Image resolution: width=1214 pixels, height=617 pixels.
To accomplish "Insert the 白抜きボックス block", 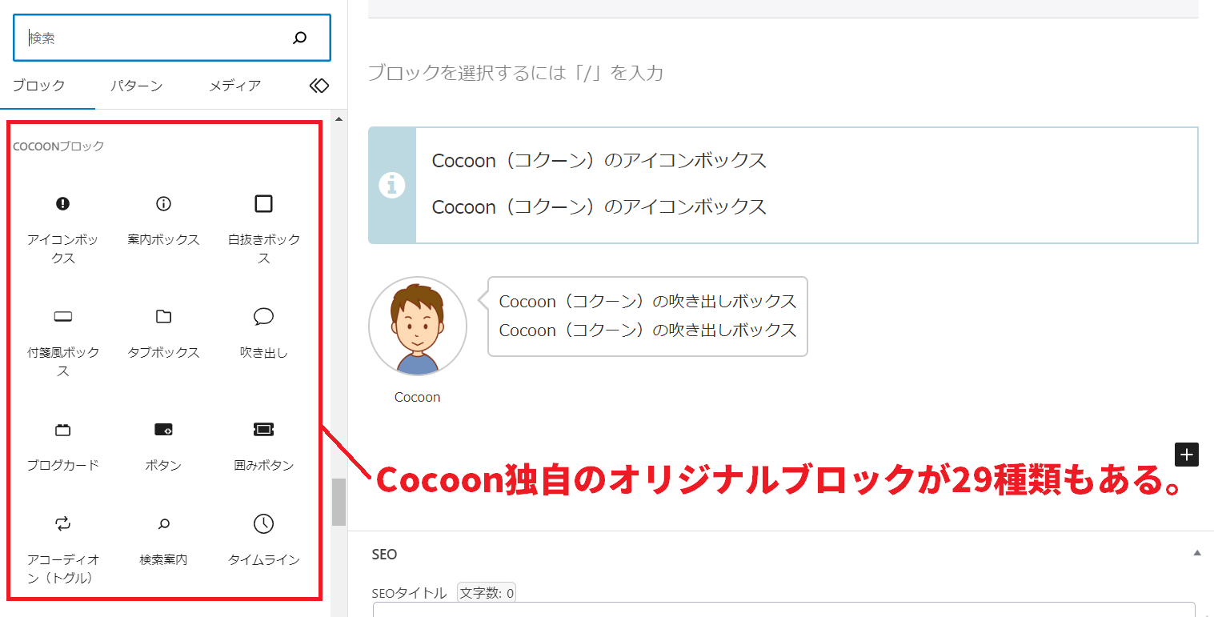I will point(264,228).
